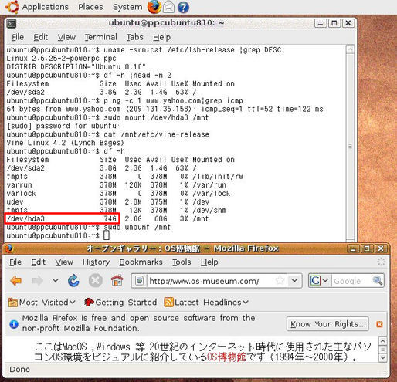
Task: Open the help question mark panel icon
Action: tap(183, 8)
